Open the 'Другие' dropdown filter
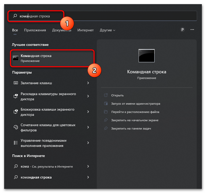 (x=107, y=30)
